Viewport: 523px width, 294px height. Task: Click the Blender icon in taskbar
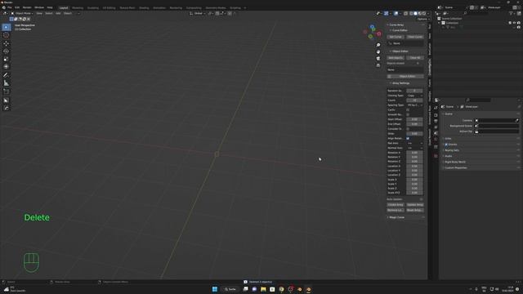coord(309,289)
